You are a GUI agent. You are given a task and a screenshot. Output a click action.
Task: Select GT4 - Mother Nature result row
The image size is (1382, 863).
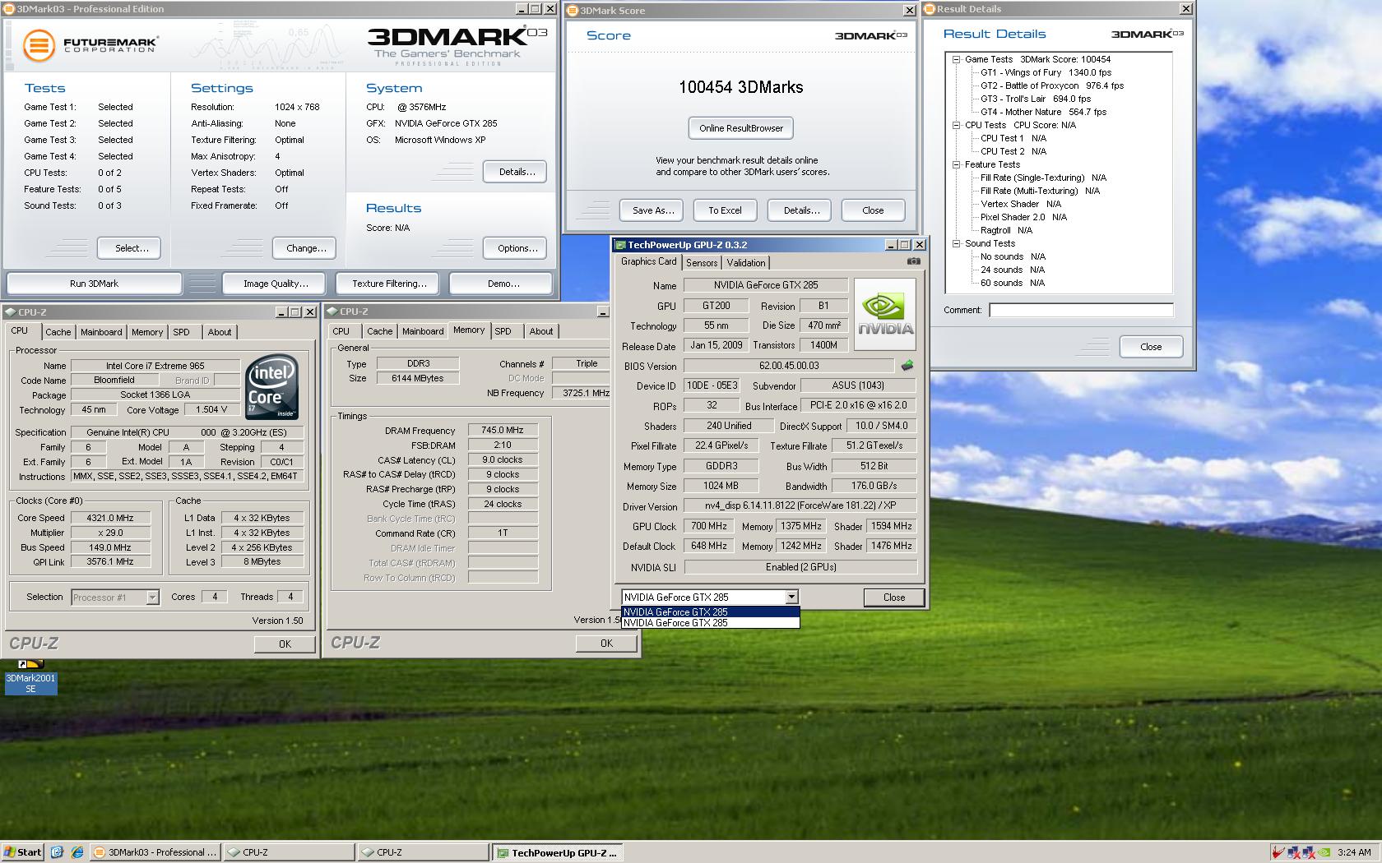coord(1043,112)
